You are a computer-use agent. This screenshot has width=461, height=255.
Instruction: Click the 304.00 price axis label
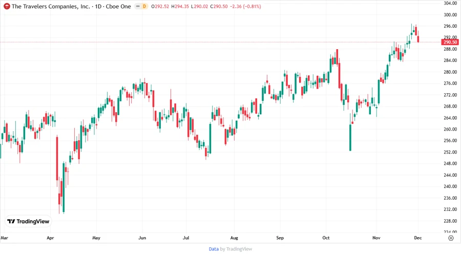450,3
